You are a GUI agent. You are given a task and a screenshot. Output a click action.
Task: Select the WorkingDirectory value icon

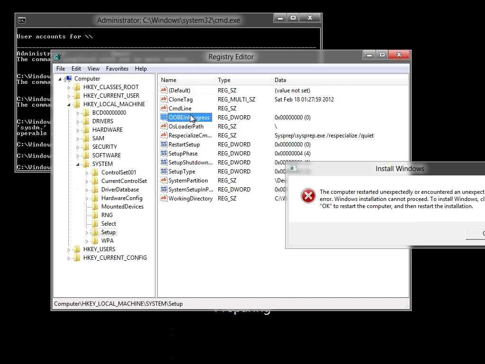pos(163,198)
